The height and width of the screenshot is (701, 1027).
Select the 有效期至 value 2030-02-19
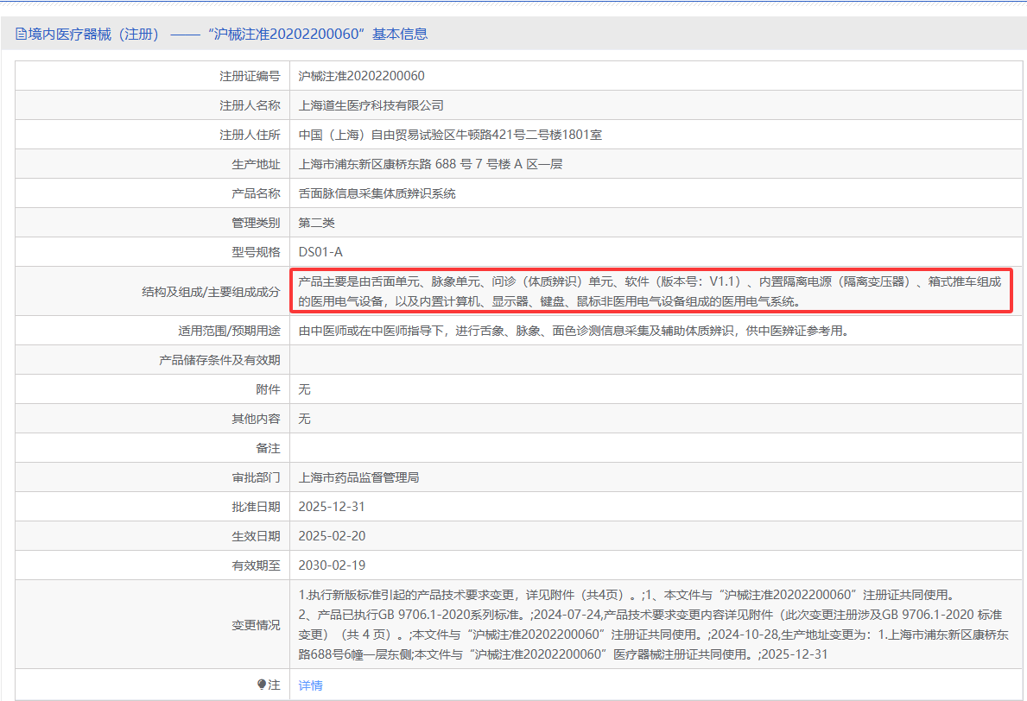pyautogui.click(x=332, y=565)
